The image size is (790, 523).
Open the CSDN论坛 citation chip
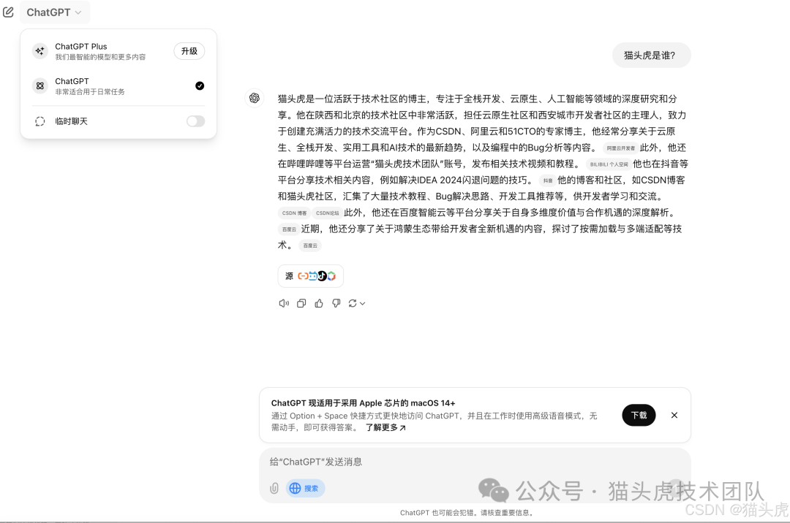click(x=327, y=213)
